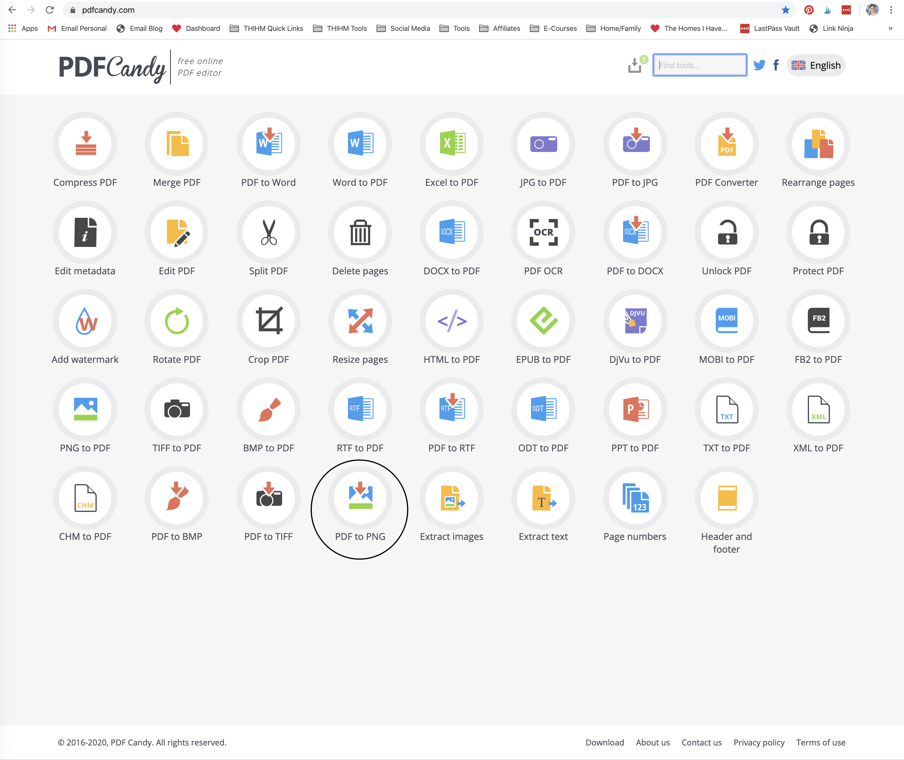Open the English language selector
Image resolution: width=904 pixels, height=760 pixels.
click(x=816, y=66)
